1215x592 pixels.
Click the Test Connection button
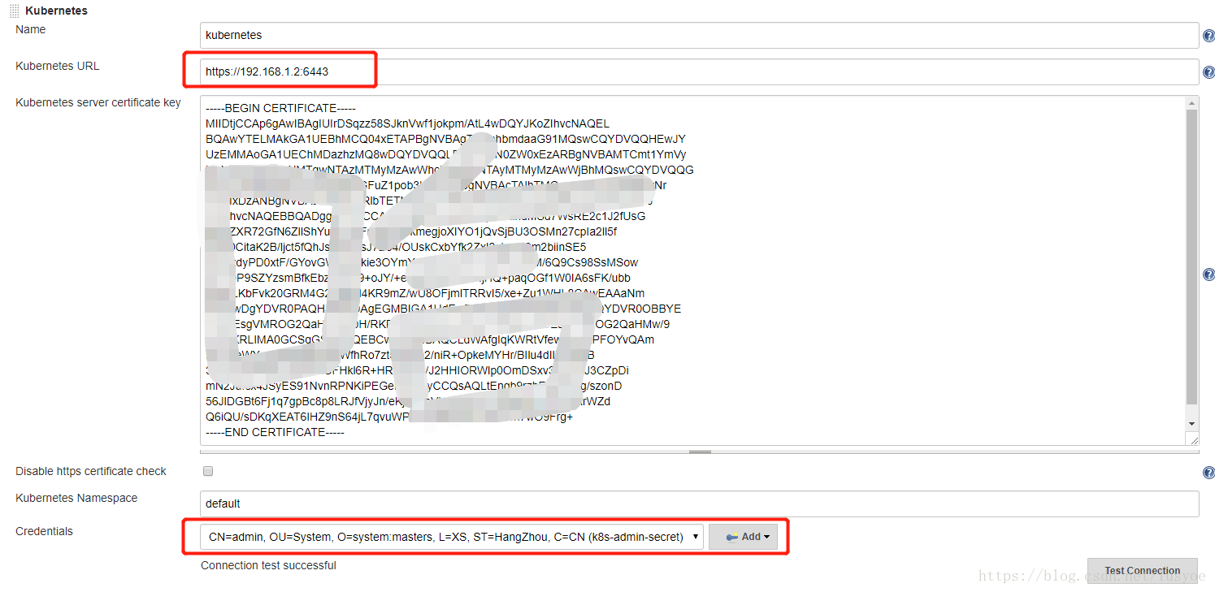click(x=1142, y=570)
